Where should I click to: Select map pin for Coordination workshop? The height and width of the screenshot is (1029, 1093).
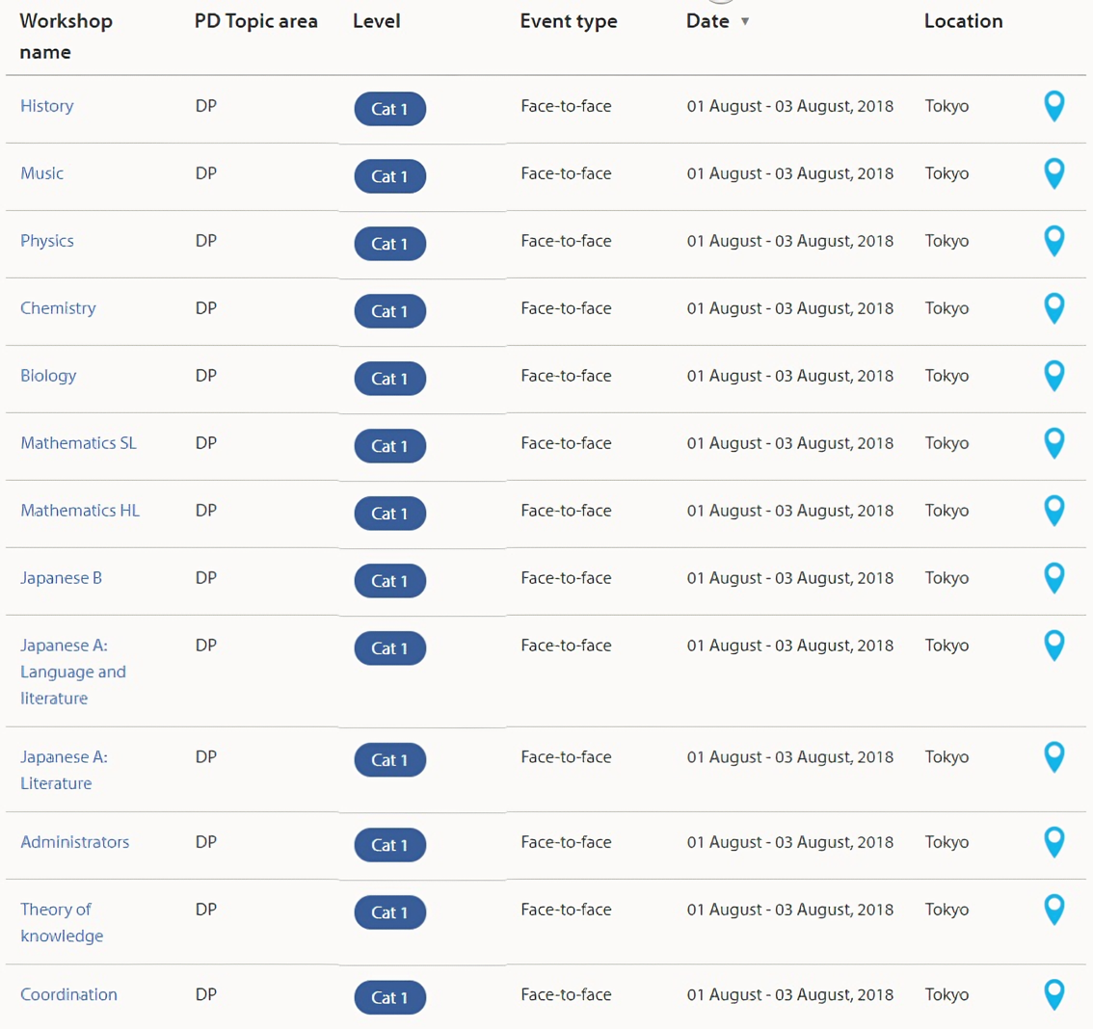point(1054,993)
